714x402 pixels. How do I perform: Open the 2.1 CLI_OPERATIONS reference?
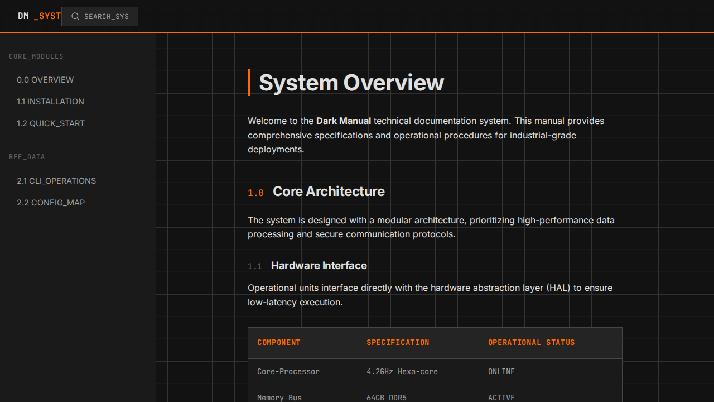56,181
